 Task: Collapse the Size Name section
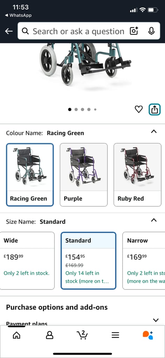pyautogui.click(x=154, y=220)
